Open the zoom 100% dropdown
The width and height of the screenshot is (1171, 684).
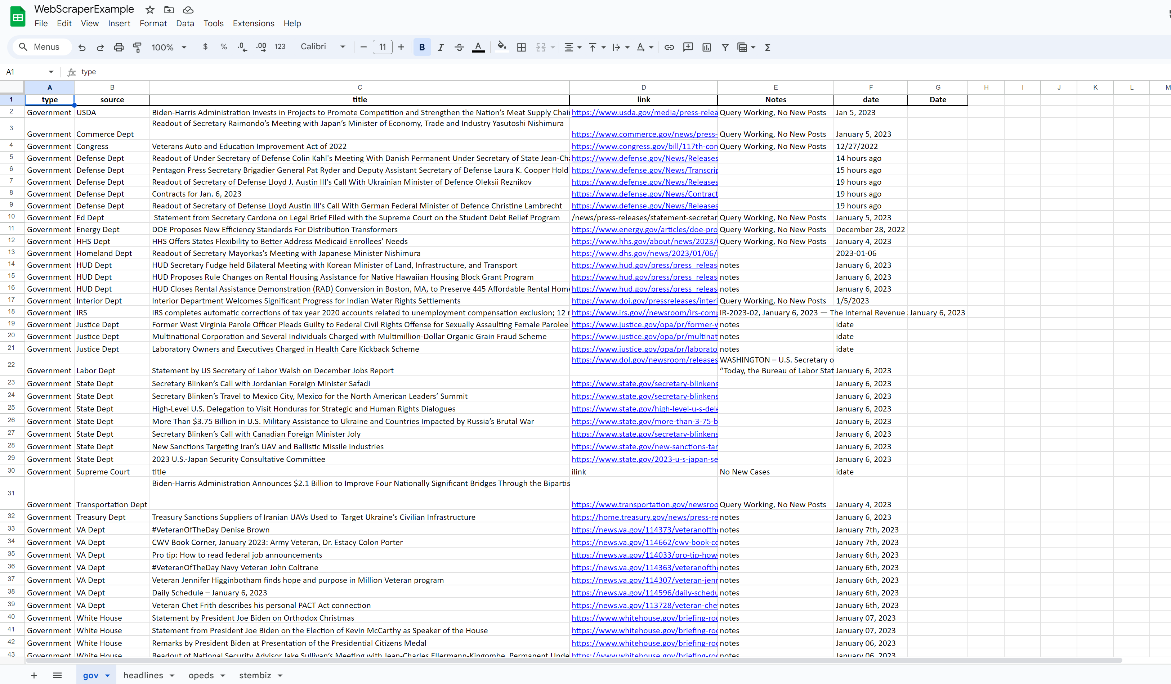(x=169, y=47)
